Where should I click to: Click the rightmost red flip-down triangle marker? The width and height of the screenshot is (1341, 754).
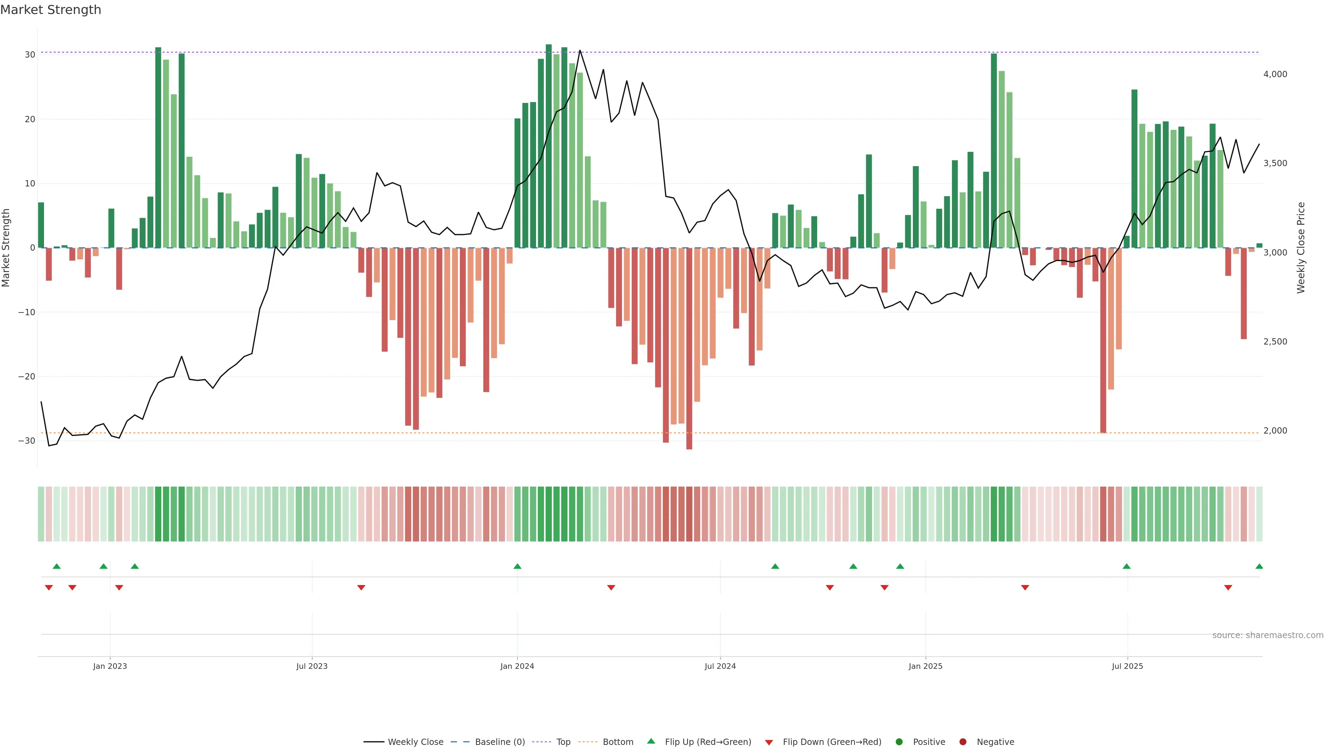pos(1228,587)
